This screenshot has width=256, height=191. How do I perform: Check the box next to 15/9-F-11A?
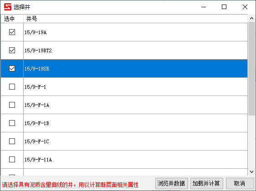pos(12,159)
